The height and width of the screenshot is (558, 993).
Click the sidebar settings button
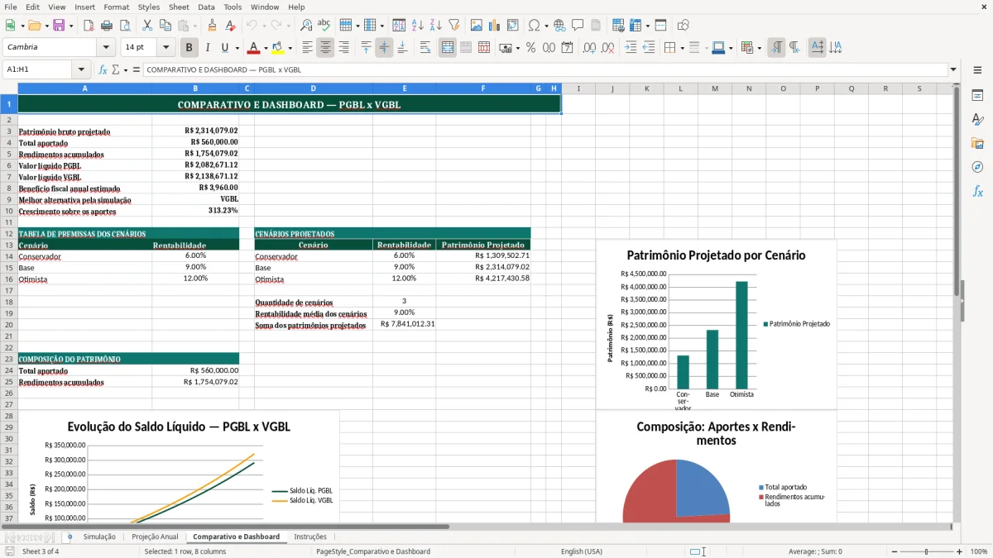pyautogui.click(x=977, y=70)
